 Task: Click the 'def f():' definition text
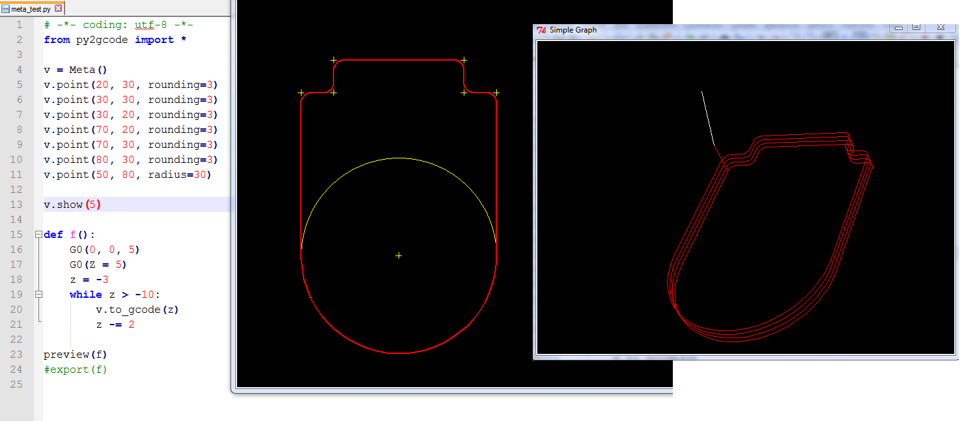click(x=69, y=235)
